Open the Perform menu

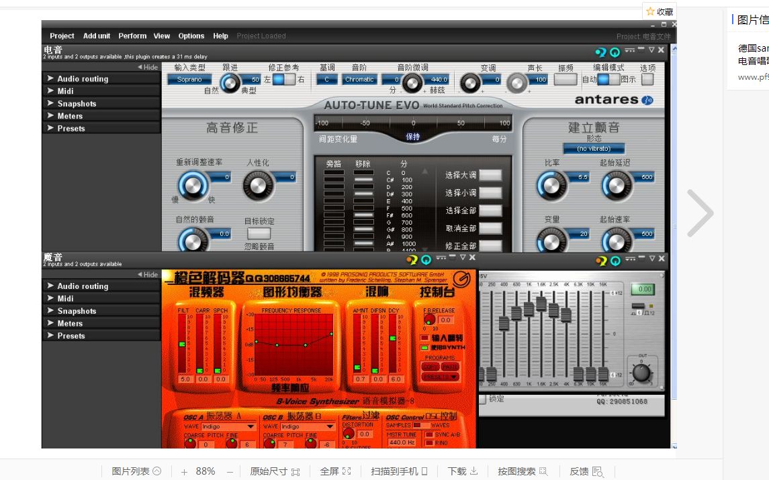[x=132, y=36]
